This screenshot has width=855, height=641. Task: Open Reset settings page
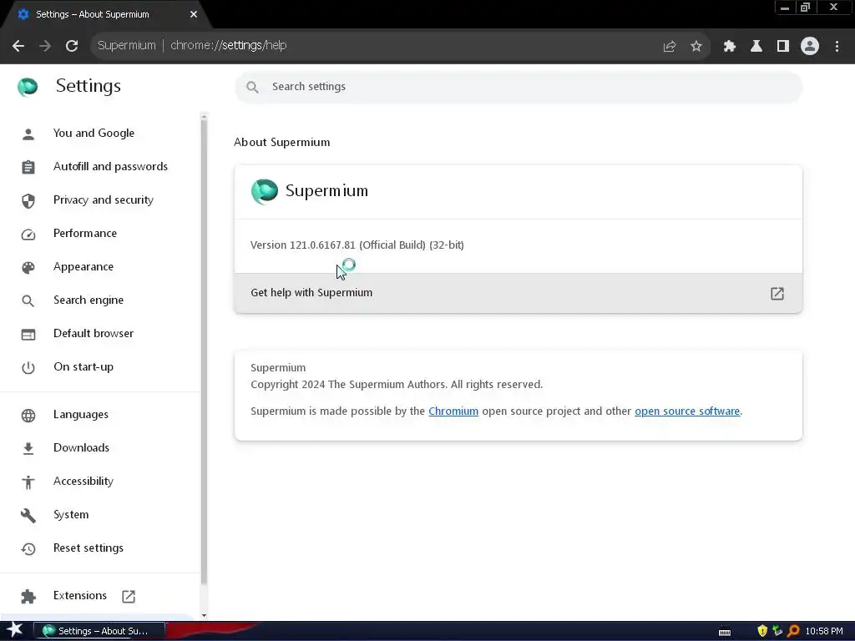[x=89, y=548]
